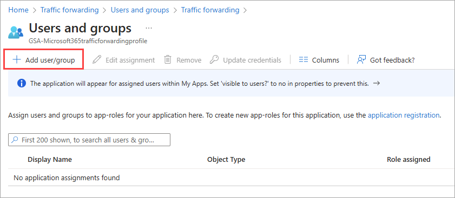Click the search magnifier icon

point(14,140)
